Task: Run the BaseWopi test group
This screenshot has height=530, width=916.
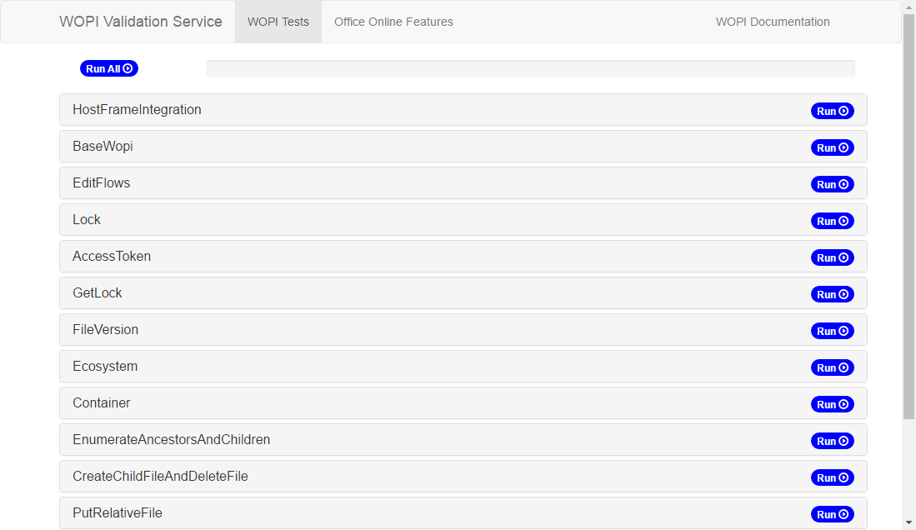Action: (x=832, y=147)
